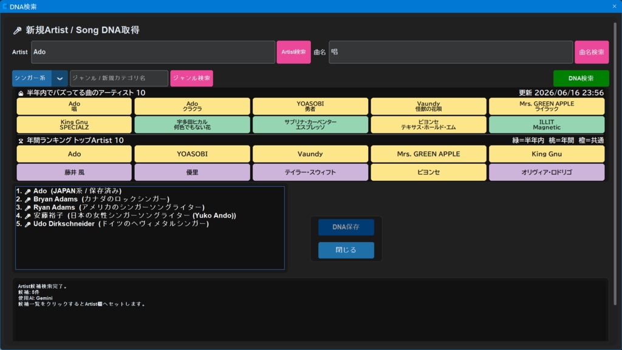The width and height of the screenshot is (622, 350).
Task: Choose the テイラー・スウィフト tile
Action: (310, 172)
